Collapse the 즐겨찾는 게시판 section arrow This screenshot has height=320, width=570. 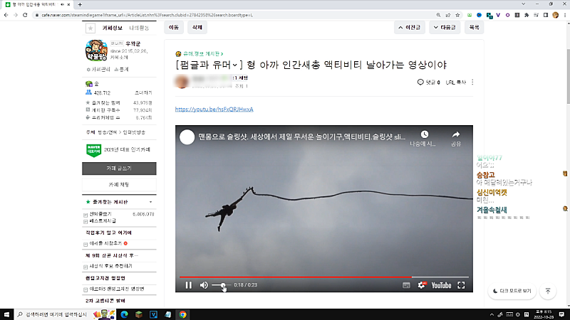[x=150, y=202]
